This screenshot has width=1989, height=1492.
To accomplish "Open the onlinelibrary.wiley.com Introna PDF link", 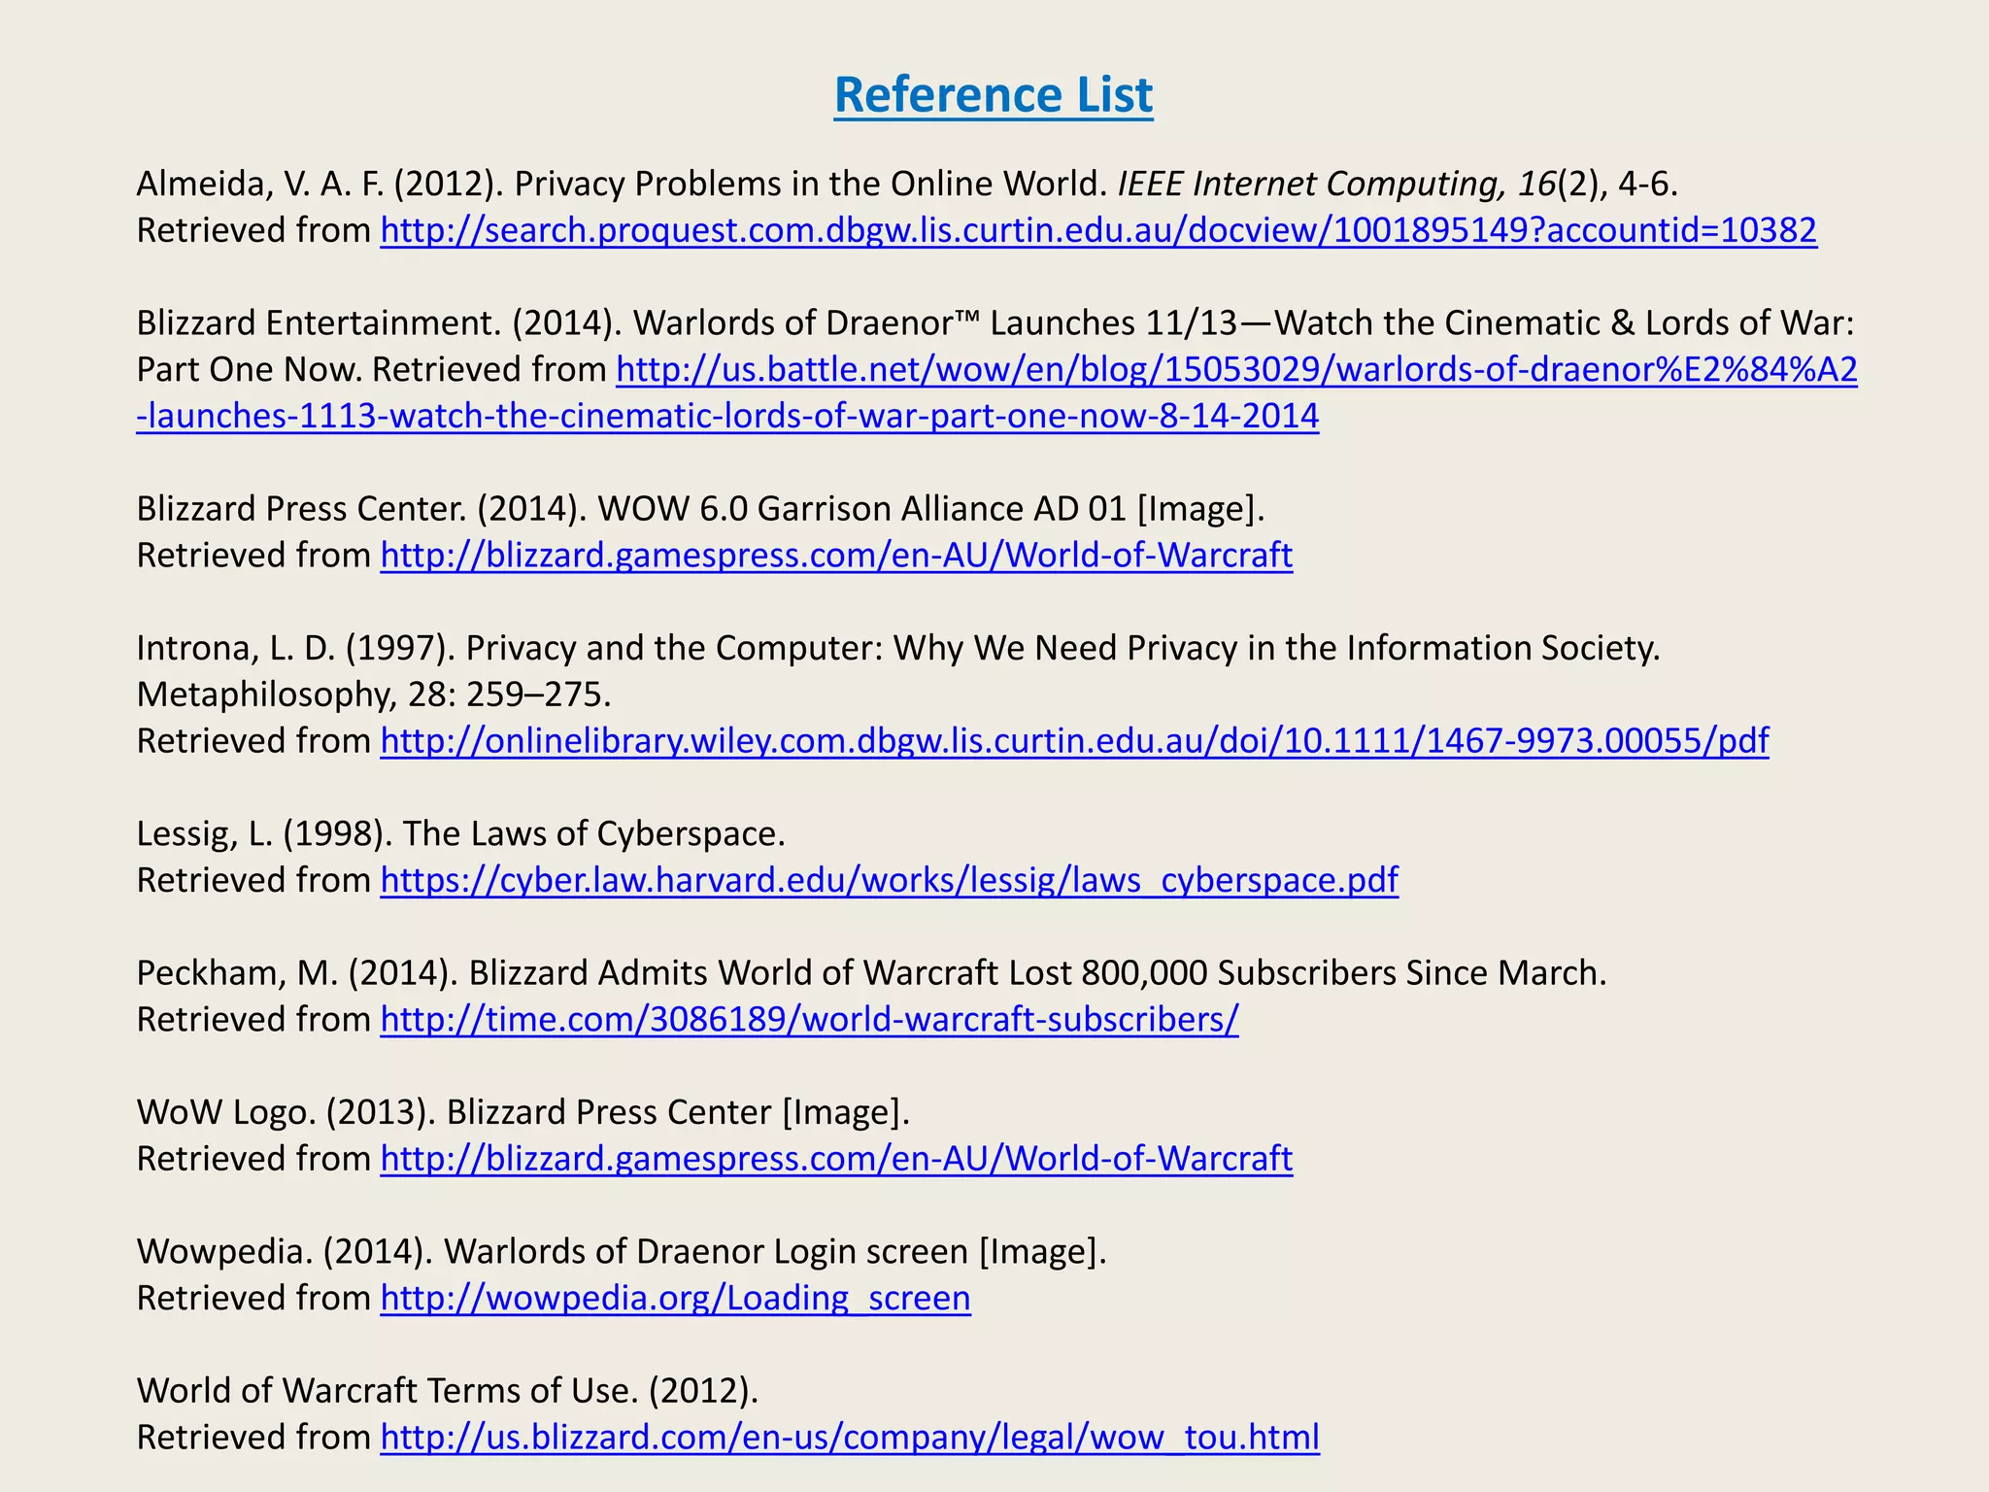I will point(1074,740).
